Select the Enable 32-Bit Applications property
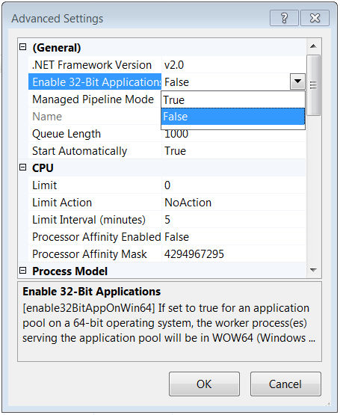Image resolution: width=340 pixels, height=415 pixels. point(95,82)
